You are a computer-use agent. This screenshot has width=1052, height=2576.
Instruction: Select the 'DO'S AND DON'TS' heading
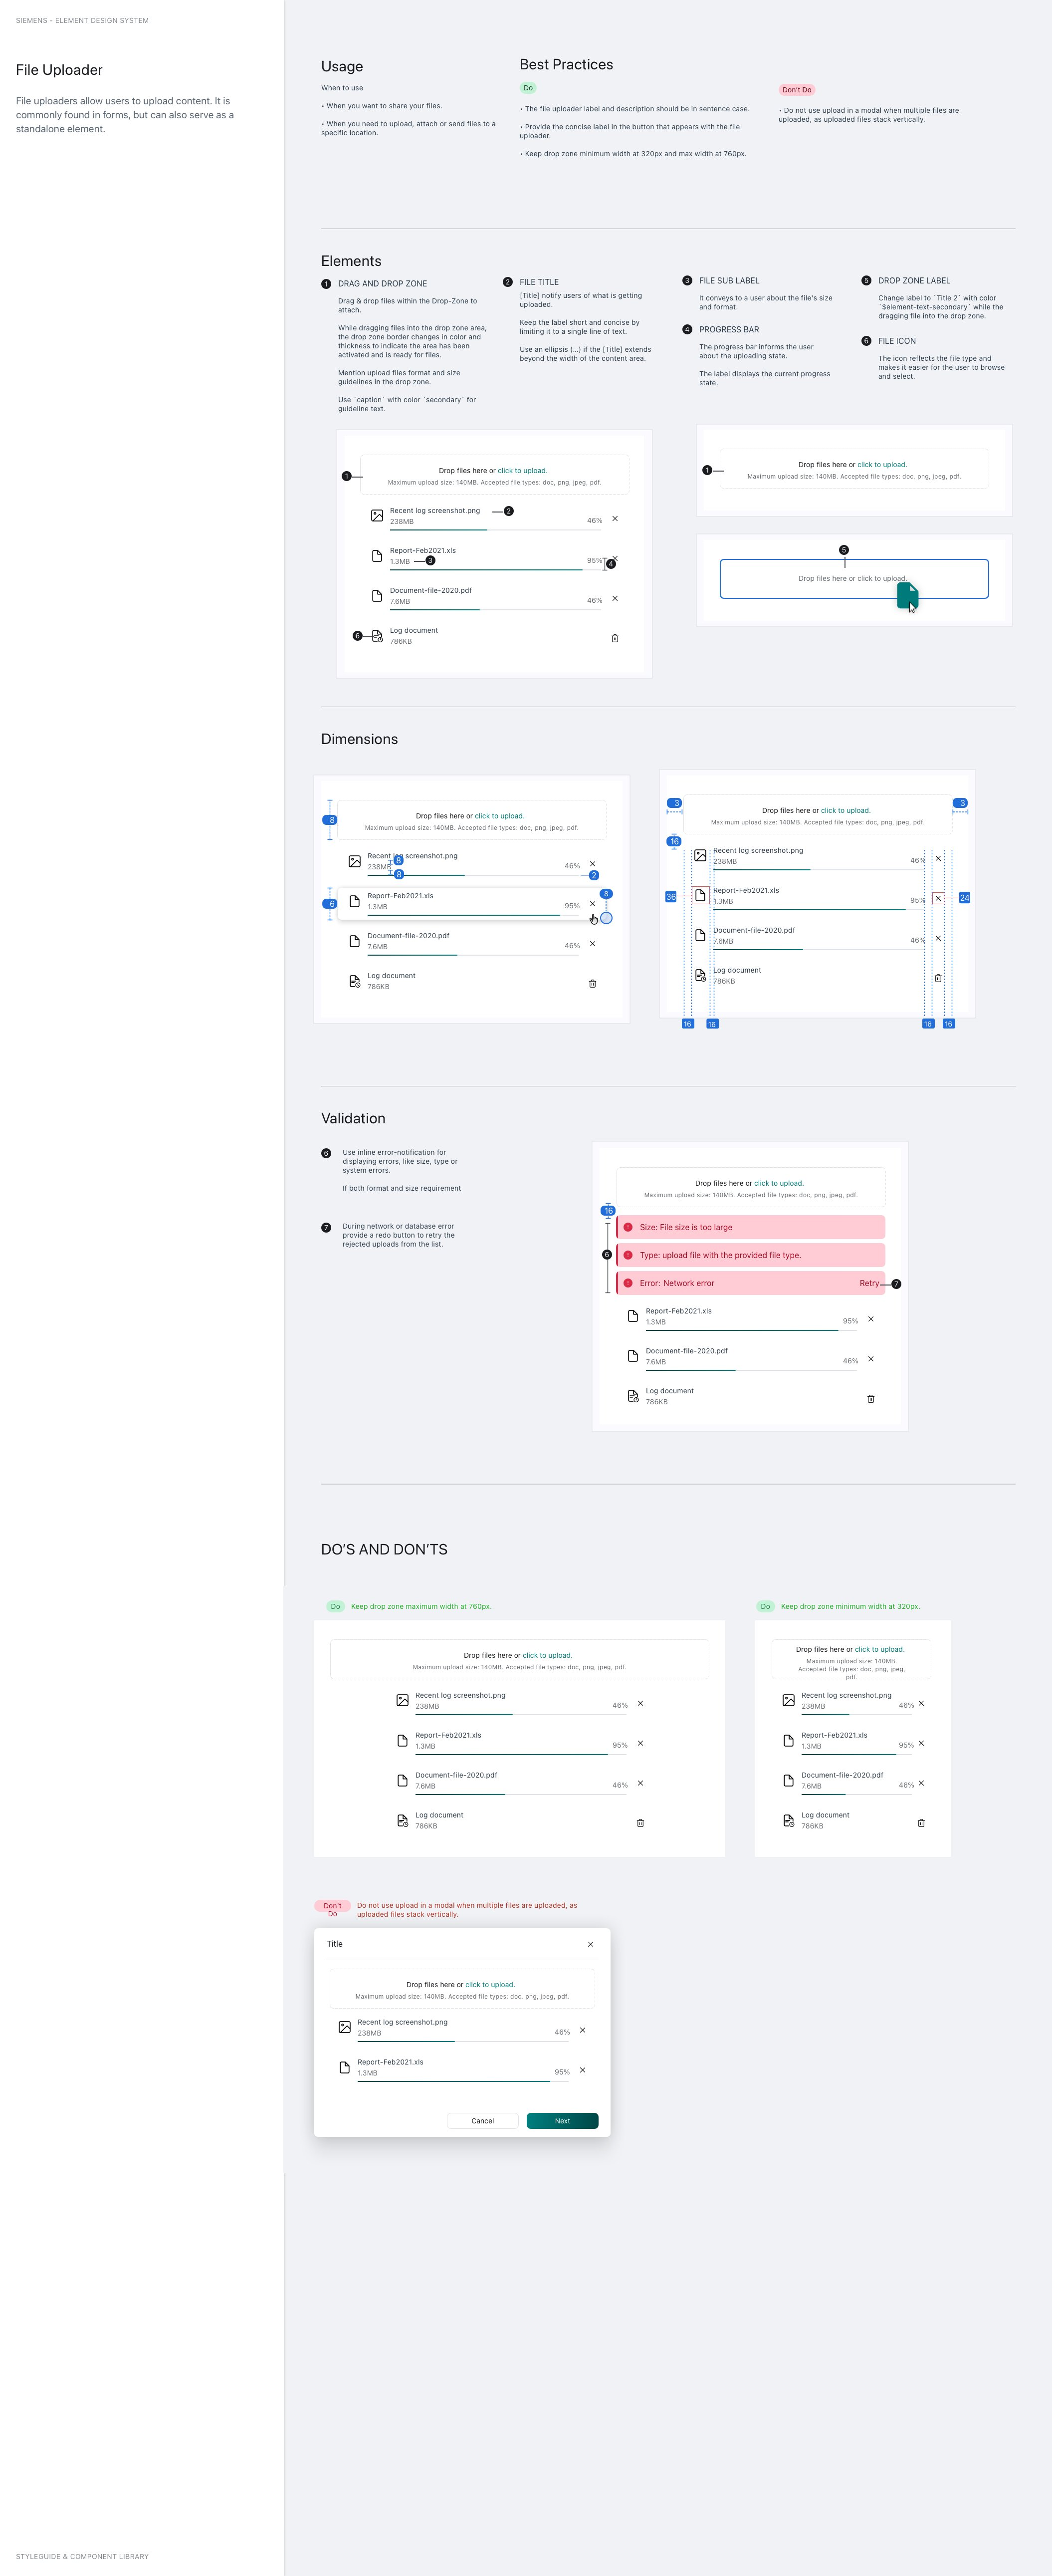tap(384, 1549)
